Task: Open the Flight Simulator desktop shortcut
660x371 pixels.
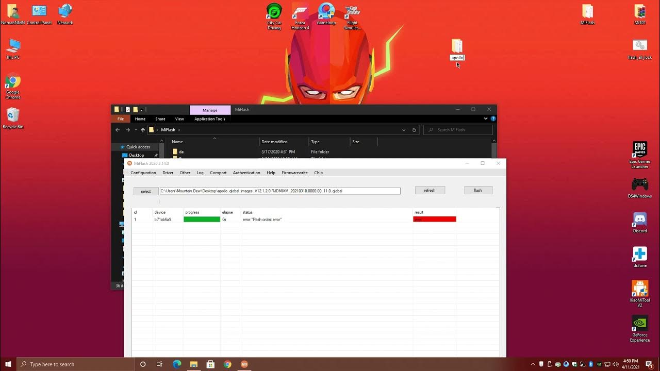Action: pos(352,16)
